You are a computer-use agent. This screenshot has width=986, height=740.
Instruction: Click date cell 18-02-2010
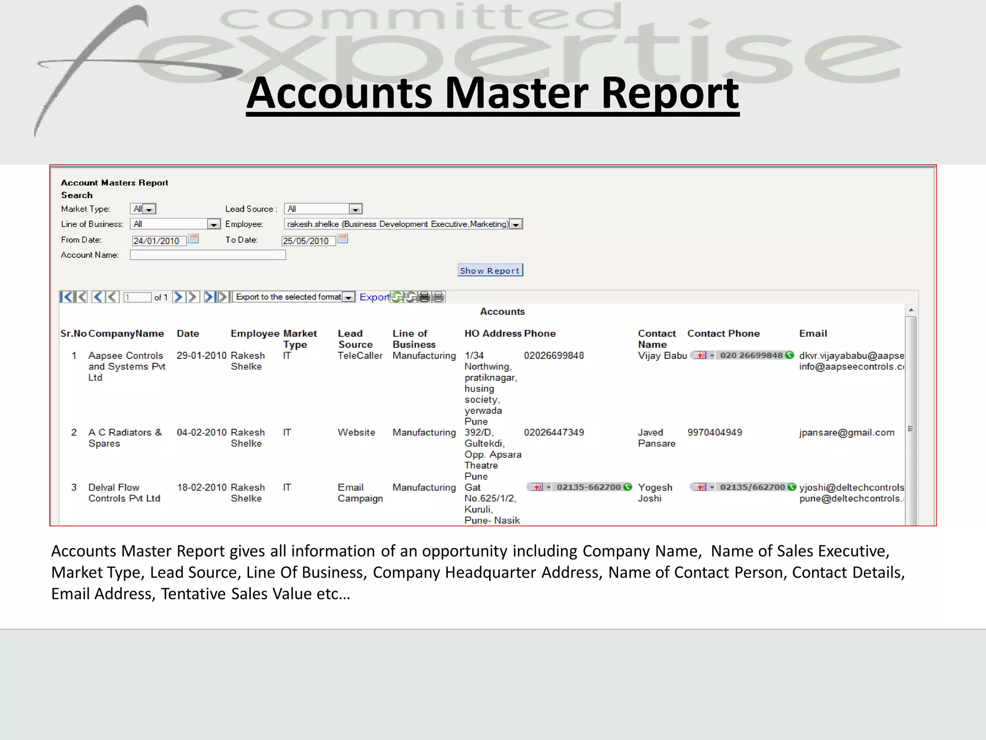coord(201,488)
